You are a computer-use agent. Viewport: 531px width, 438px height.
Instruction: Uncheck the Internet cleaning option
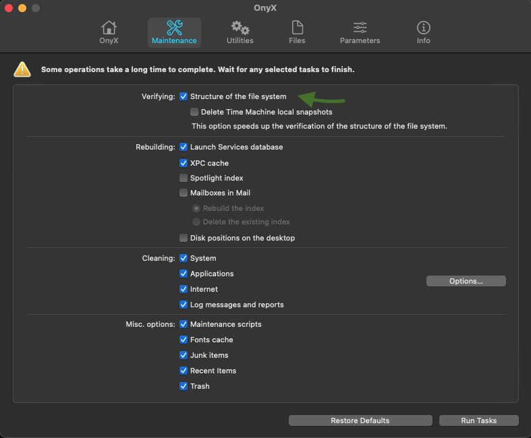[x=184, y=289]
